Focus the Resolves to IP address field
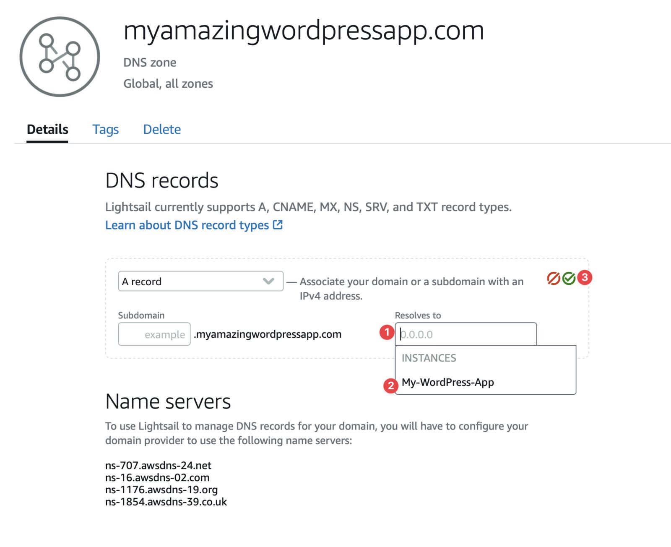The width and height of the screenshot is (671, 547). [466, 334]
